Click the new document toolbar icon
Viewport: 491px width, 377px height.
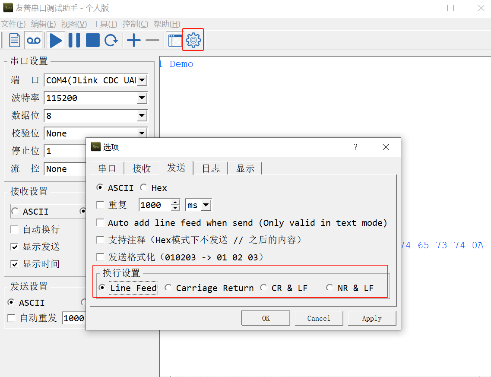[15, 40]
